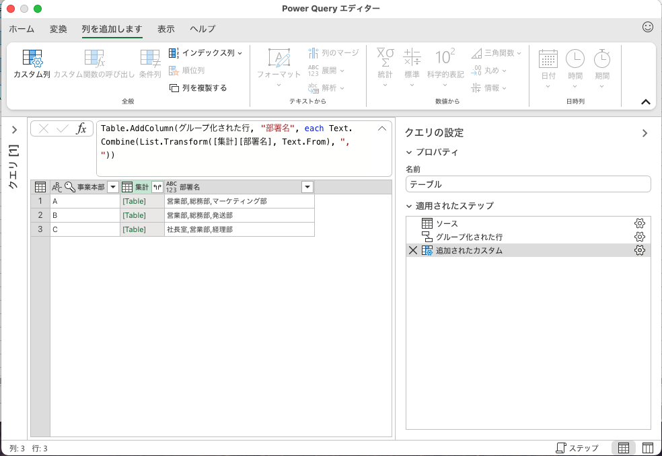Switch to column view in status bar

647,448
